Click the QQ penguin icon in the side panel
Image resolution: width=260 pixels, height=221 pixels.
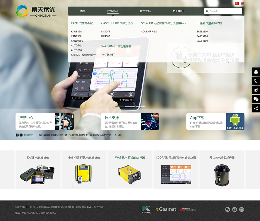256,72
